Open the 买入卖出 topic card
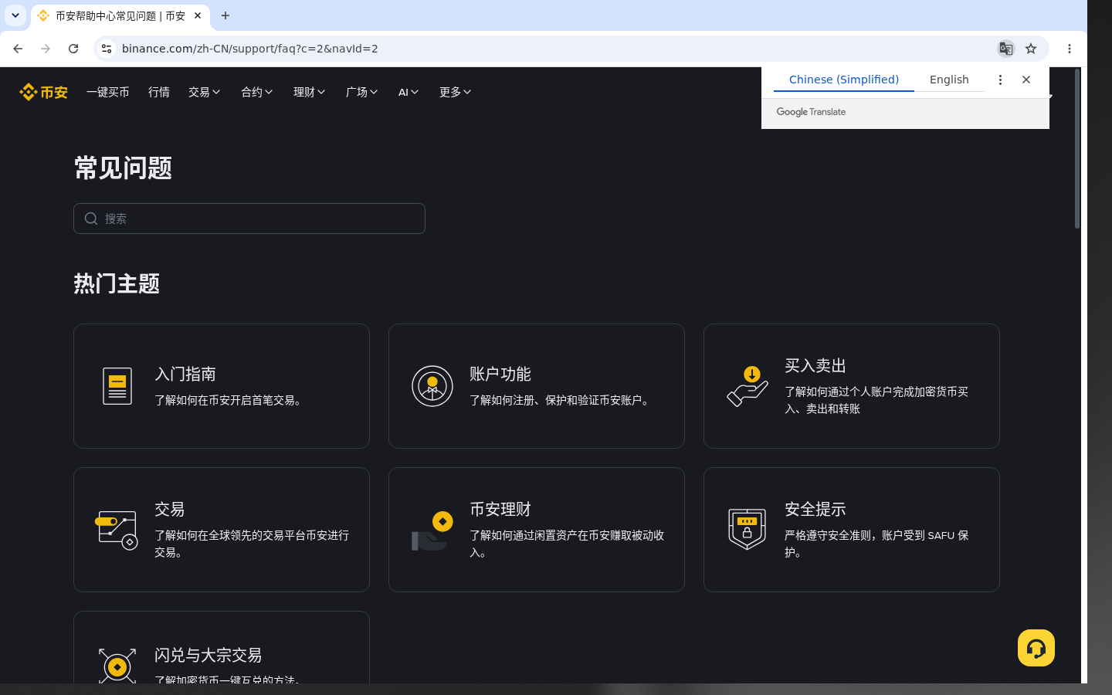This screenshot has width=1112, height=695. pyautogui.click(x=852, y=386)
